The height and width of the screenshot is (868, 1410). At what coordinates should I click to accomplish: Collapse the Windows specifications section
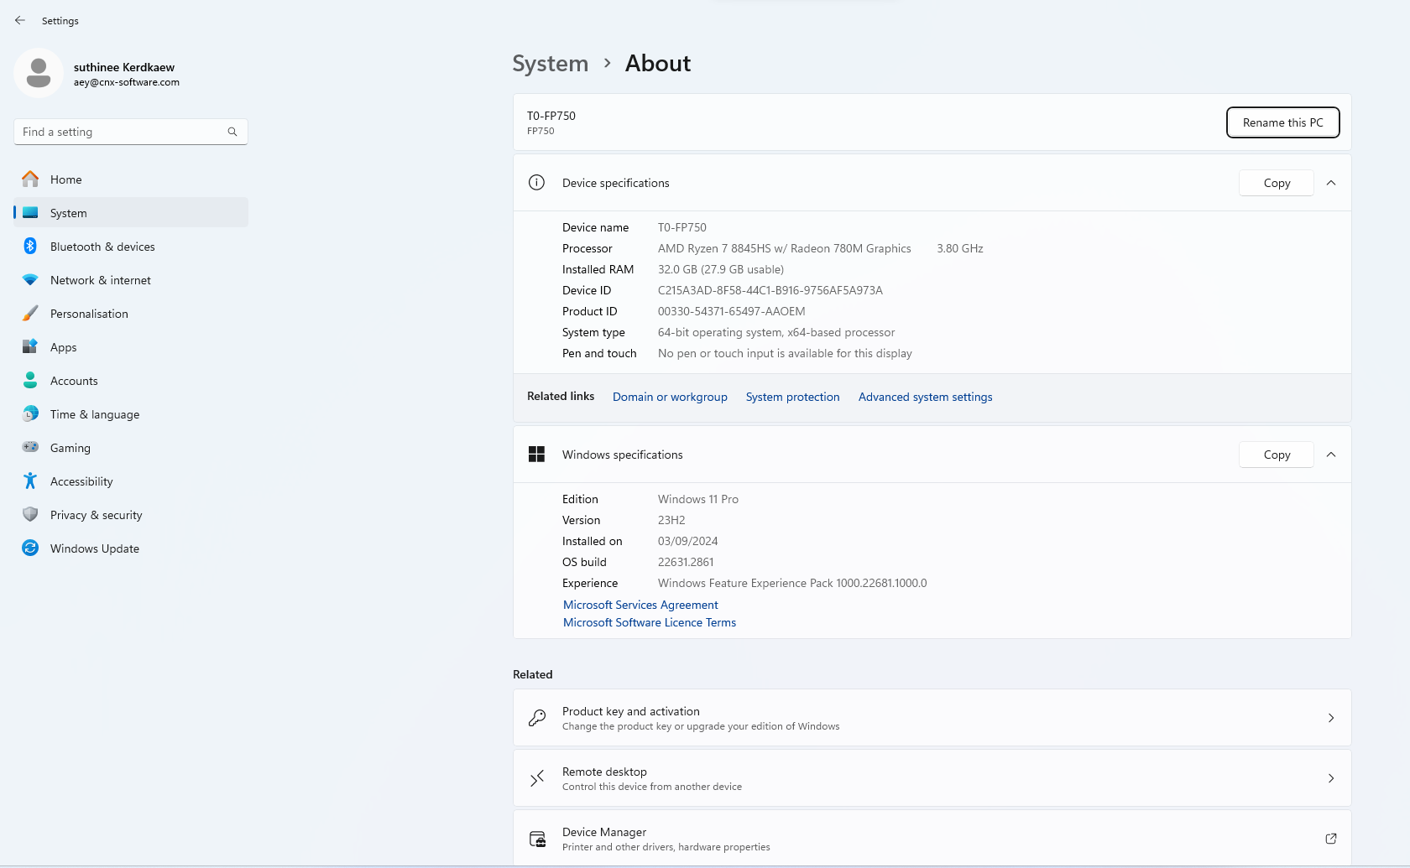tap(1331, 455)
